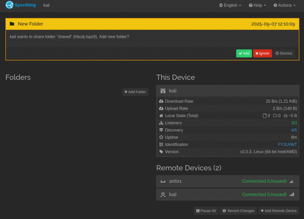Click the files count icon in Local State
Screen dimensions: 304x219
click(265, 116)
